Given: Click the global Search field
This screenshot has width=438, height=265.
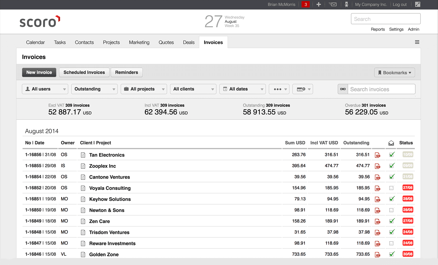Looking at the screenshot, I should [x=386, y=19].
